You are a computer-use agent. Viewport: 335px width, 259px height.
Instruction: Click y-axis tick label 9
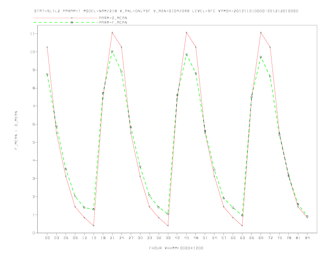click(34, 70)
